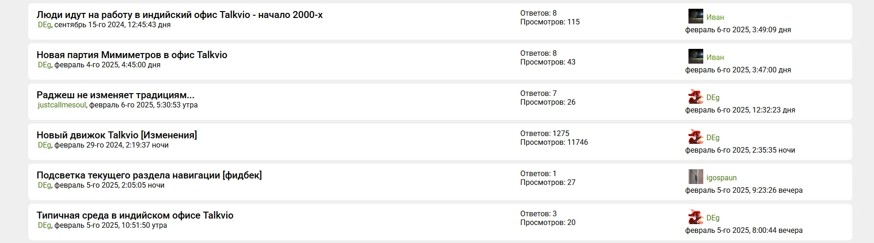Image resolution: width=874 pixels, height=243 pixels.
Task: Click DEg's red avatar in the Раджеш thread row
Action: [695, 96]
